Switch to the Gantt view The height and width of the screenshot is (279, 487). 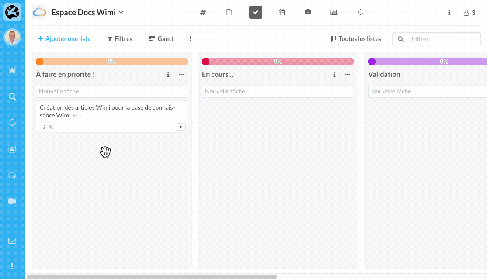pos(161,39)
